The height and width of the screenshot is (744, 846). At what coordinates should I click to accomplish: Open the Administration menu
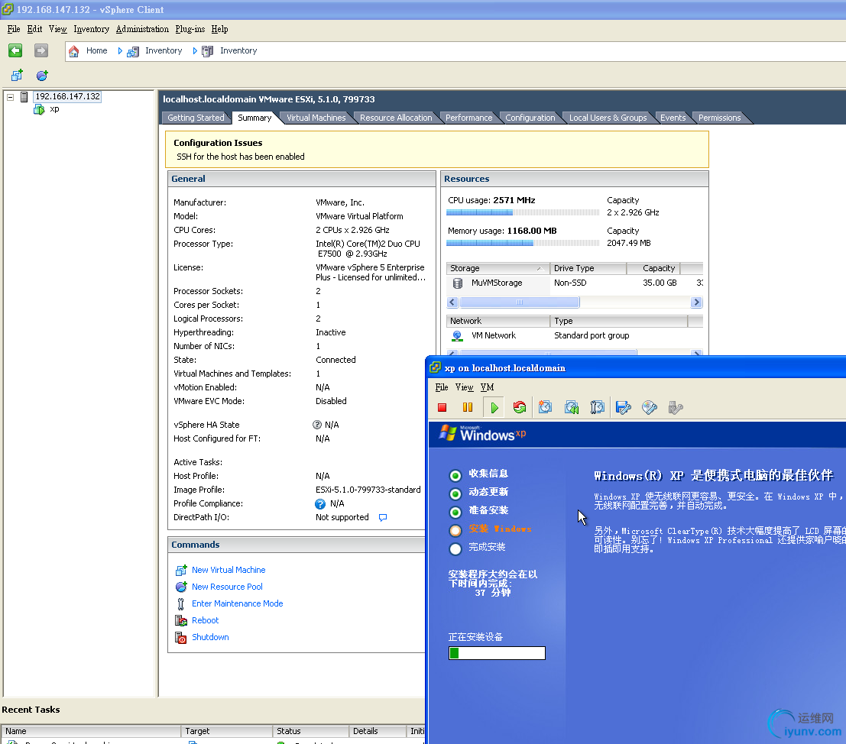pos(142,29)
